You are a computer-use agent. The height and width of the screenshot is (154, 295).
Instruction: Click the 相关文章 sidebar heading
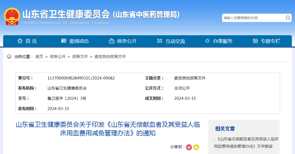tap(225, 129)
